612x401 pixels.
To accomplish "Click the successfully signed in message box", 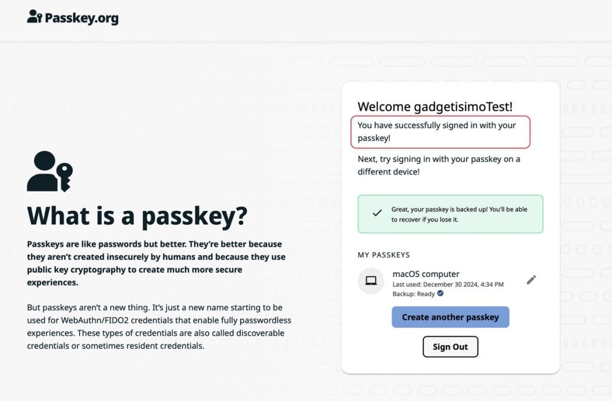I will point(440,132).
